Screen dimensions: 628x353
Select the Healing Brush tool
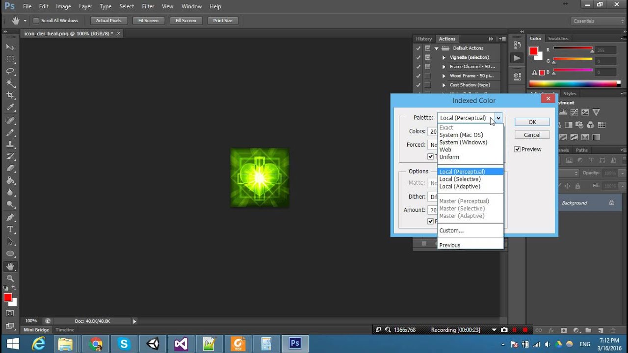point(10,120)
